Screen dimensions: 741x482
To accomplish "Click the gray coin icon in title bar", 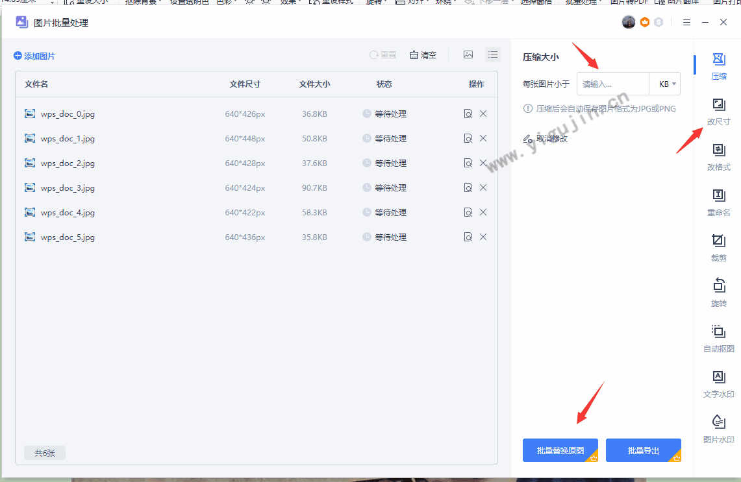I will click(x=659, y=22).
